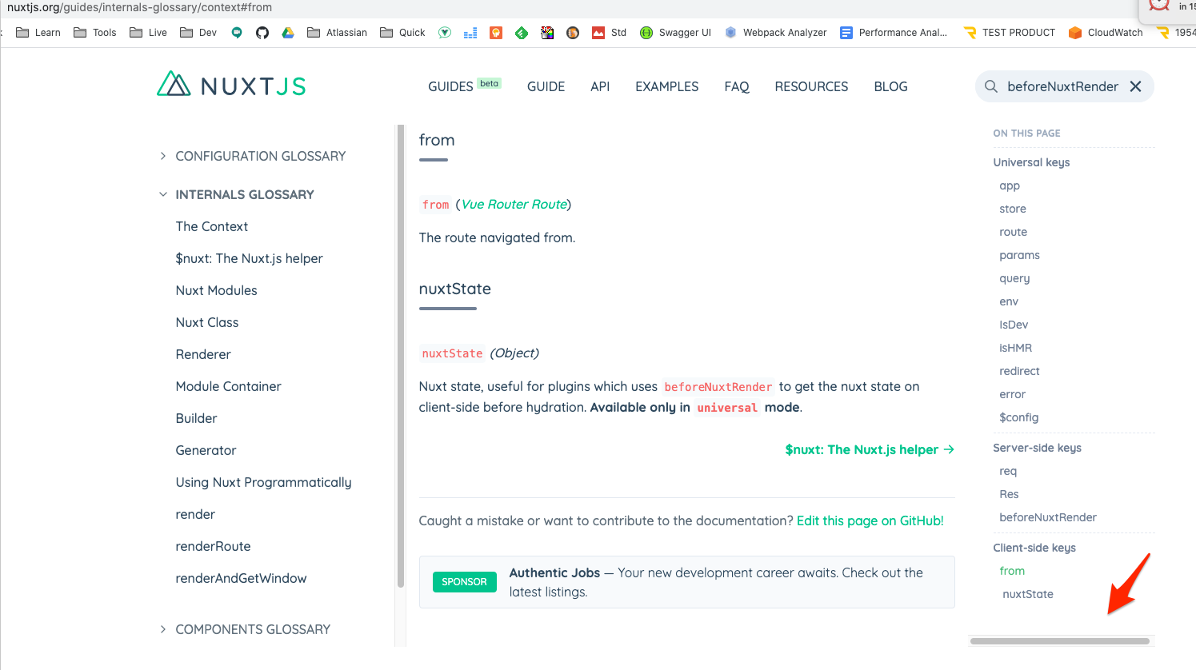The height and width of the screenshot is (670, 1196).
Task: Switch to the API tab
Action: pyautogui.click(x=600, y=86)
